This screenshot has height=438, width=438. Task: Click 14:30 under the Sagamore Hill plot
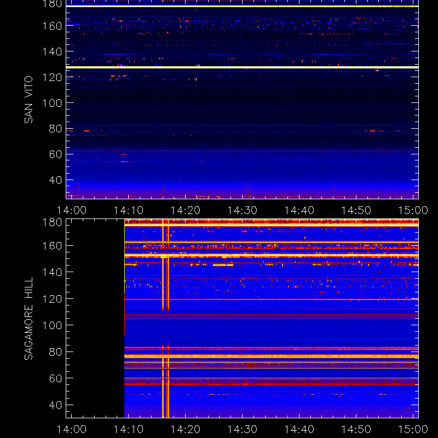(x=242, y=429)
